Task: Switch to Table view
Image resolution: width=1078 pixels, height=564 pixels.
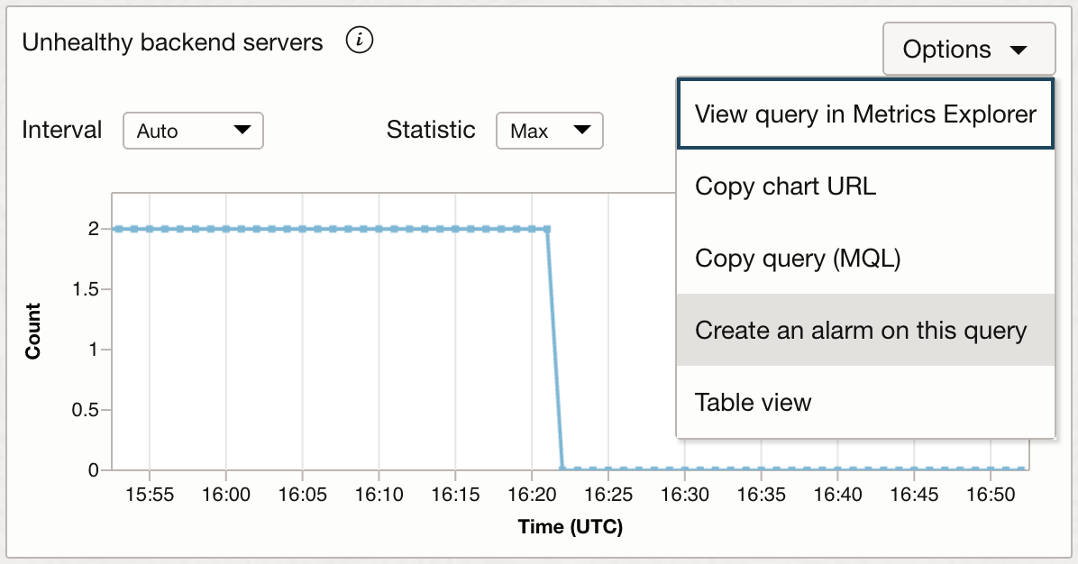Action: [x=863, y=403]
